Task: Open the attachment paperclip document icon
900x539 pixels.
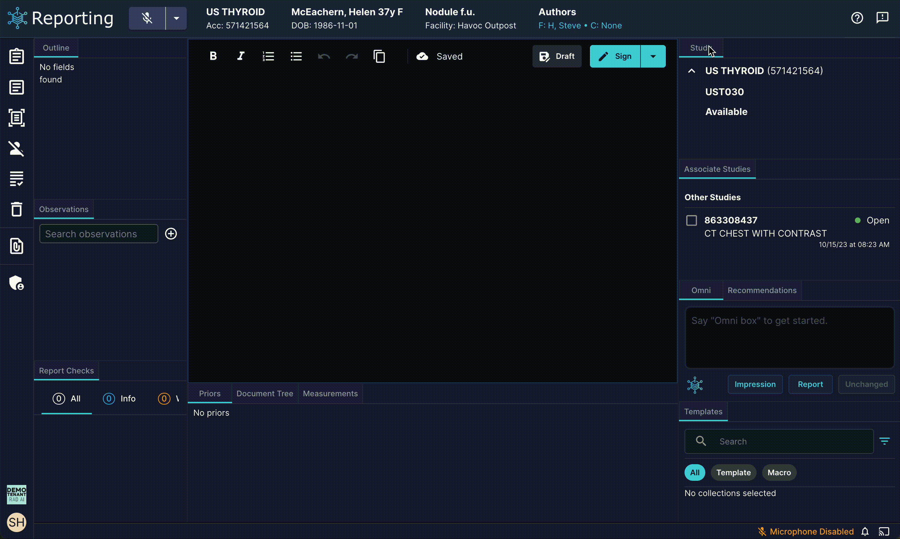Action: pyautogui.click(x=17, y=246)
